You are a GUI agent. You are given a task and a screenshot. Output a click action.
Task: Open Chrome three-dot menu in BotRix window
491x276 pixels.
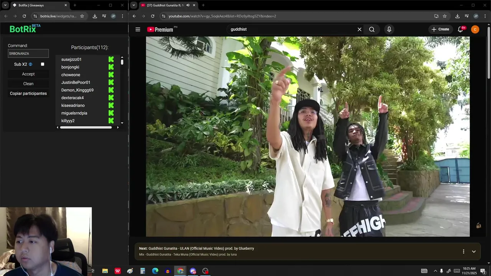[x=122, y=16]
